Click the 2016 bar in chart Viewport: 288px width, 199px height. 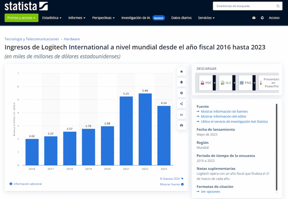tap(32, 152)
